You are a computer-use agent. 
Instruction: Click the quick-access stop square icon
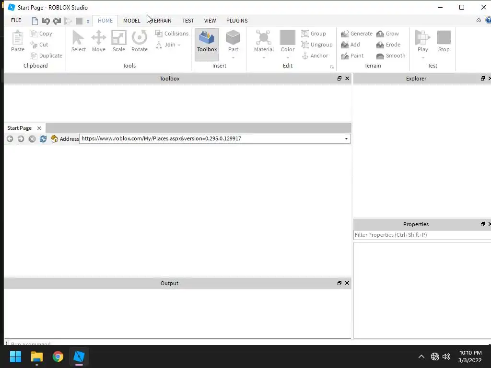pos(79,21)
